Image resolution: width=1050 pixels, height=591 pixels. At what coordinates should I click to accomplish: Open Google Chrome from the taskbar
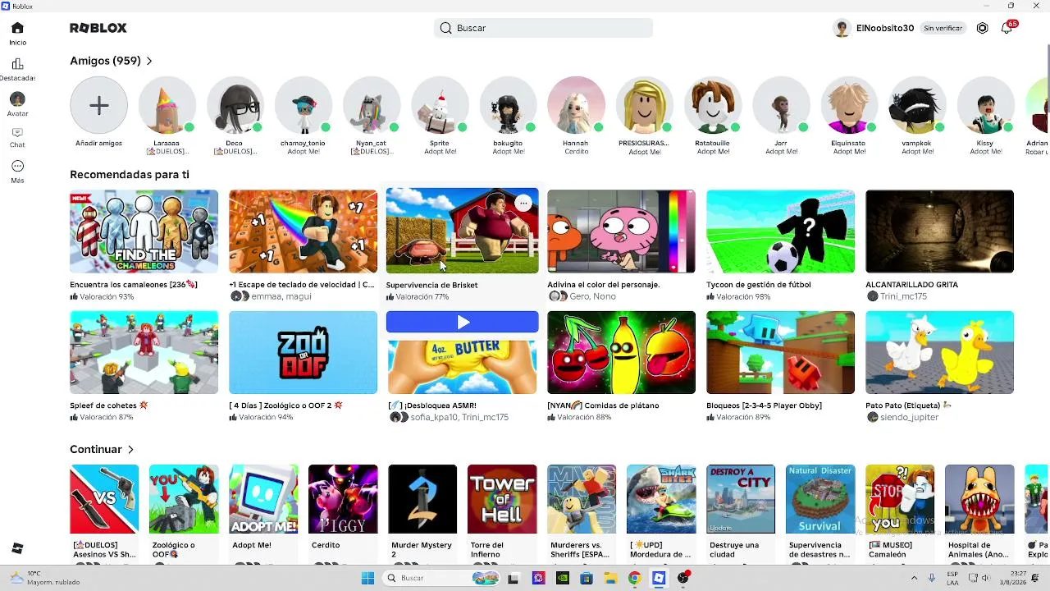[634, 578]
